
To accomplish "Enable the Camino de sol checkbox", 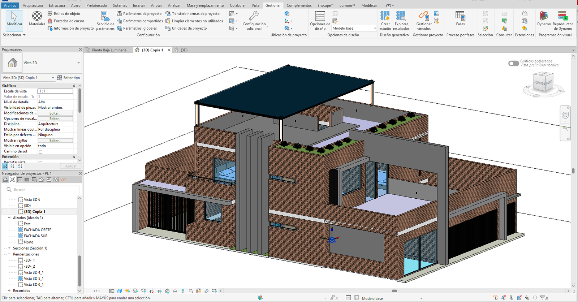I will point(40,152).
